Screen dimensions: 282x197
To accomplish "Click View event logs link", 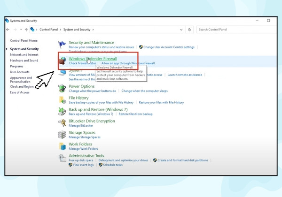I will click(83, 165).
